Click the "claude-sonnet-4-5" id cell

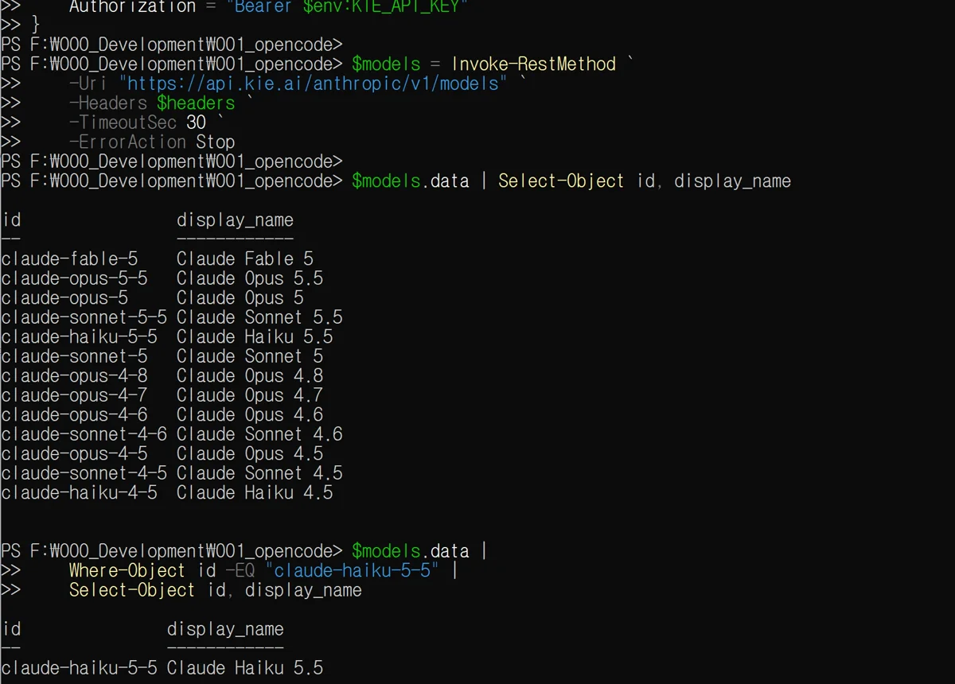[x=84, y=474]
